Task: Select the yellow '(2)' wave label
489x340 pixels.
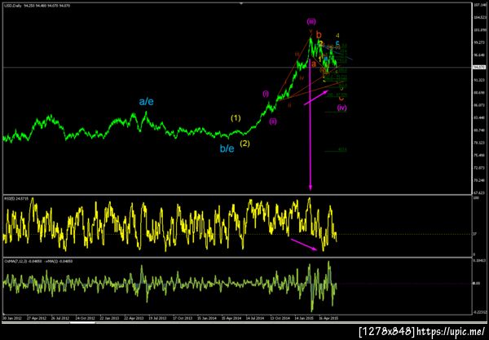Action: 244,144
